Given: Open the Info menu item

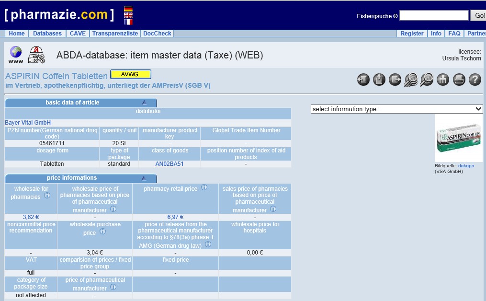Looking at the screenshot, I should point(436,34).
